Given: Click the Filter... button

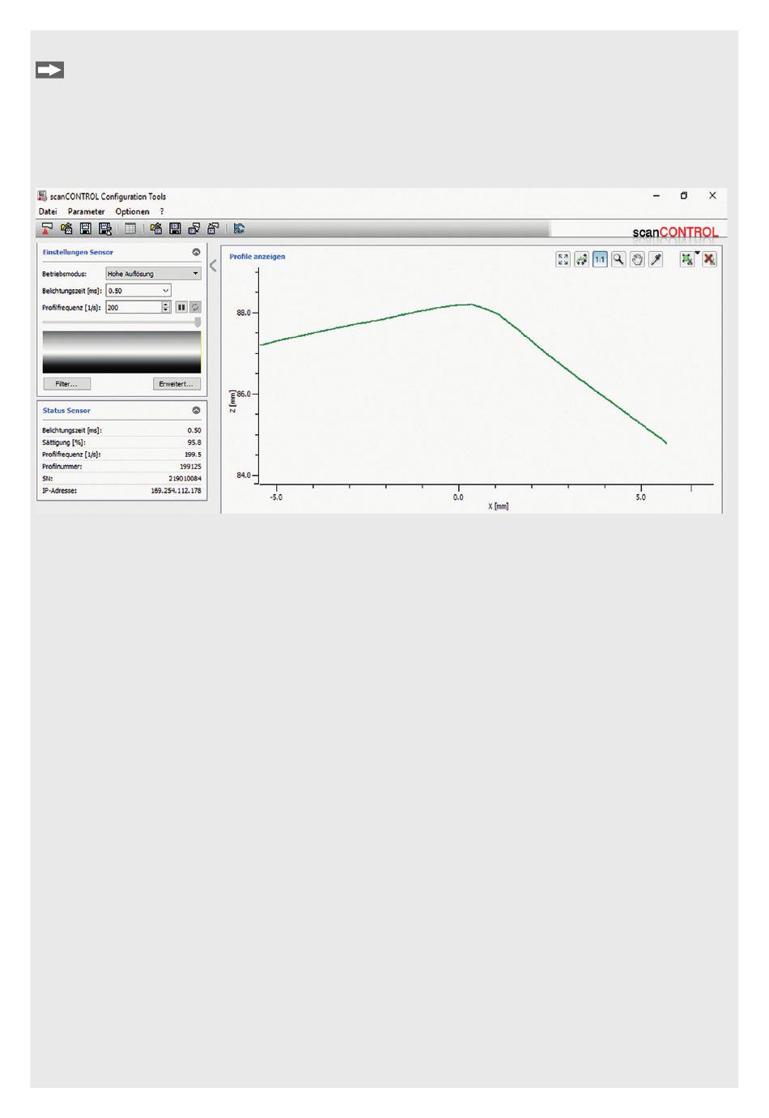Looking at the screenshot, I should pos(66,384).
